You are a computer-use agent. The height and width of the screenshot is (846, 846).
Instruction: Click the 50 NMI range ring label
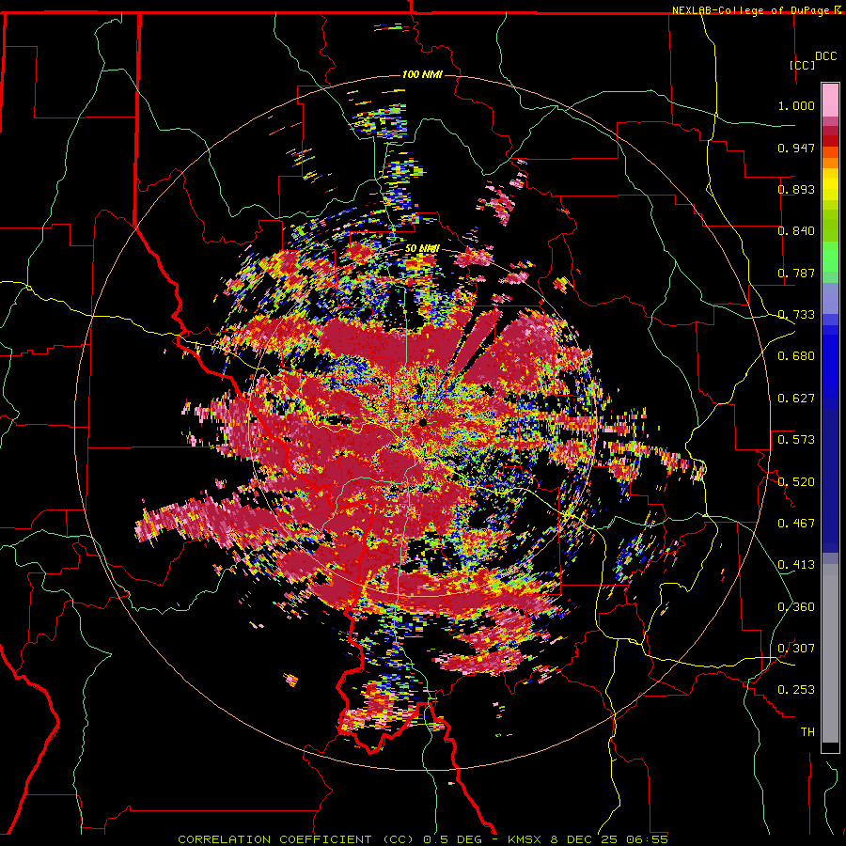422,248
